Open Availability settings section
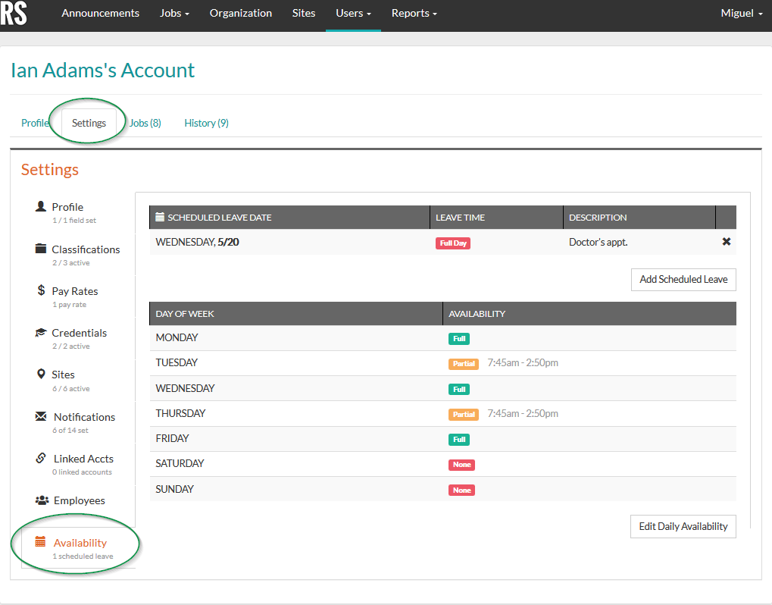Viewport: 772px width, 605px height. [80, 543]
